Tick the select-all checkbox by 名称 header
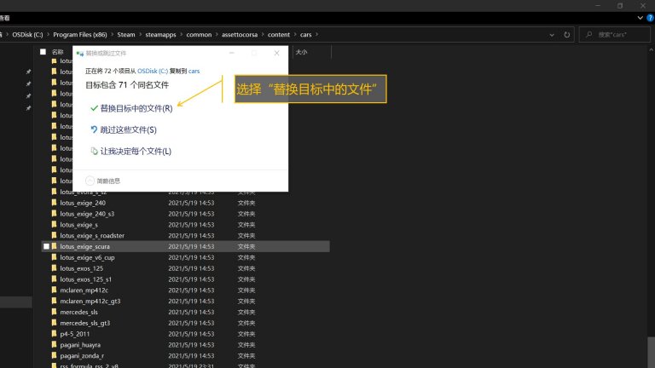 coord(43,52)
